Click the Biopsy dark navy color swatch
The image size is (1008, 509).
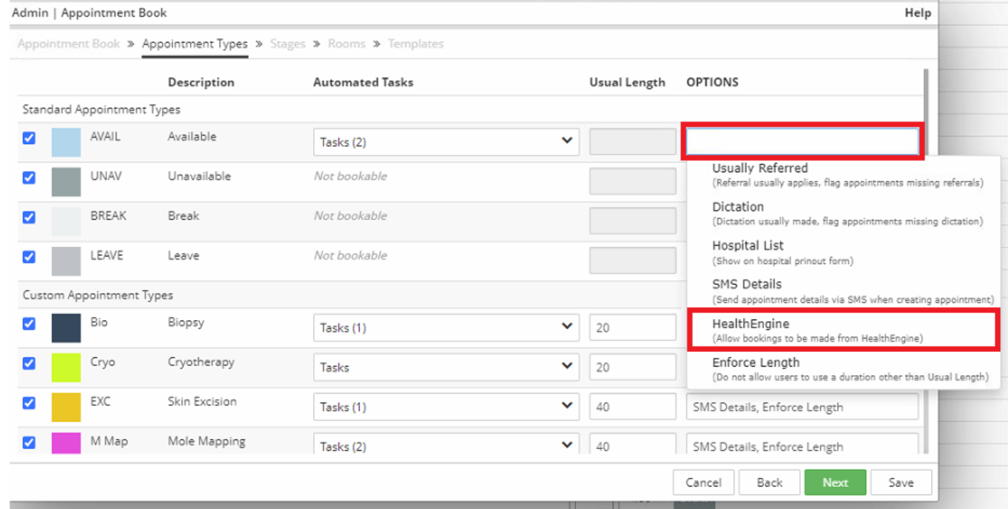point(66,328)
